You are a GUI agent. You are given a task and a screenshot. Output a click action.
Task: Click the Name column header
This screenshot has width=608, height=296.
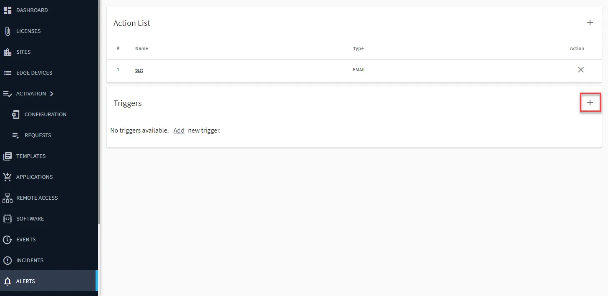[141, 48]
